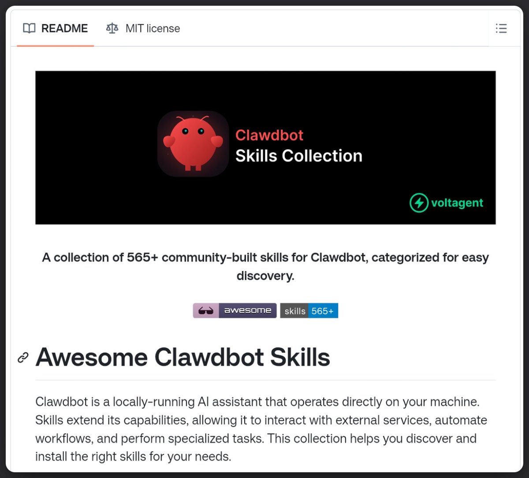Click the grey skills label on the badge
Viewport: 529px width, 478px height.
point(294,311)
